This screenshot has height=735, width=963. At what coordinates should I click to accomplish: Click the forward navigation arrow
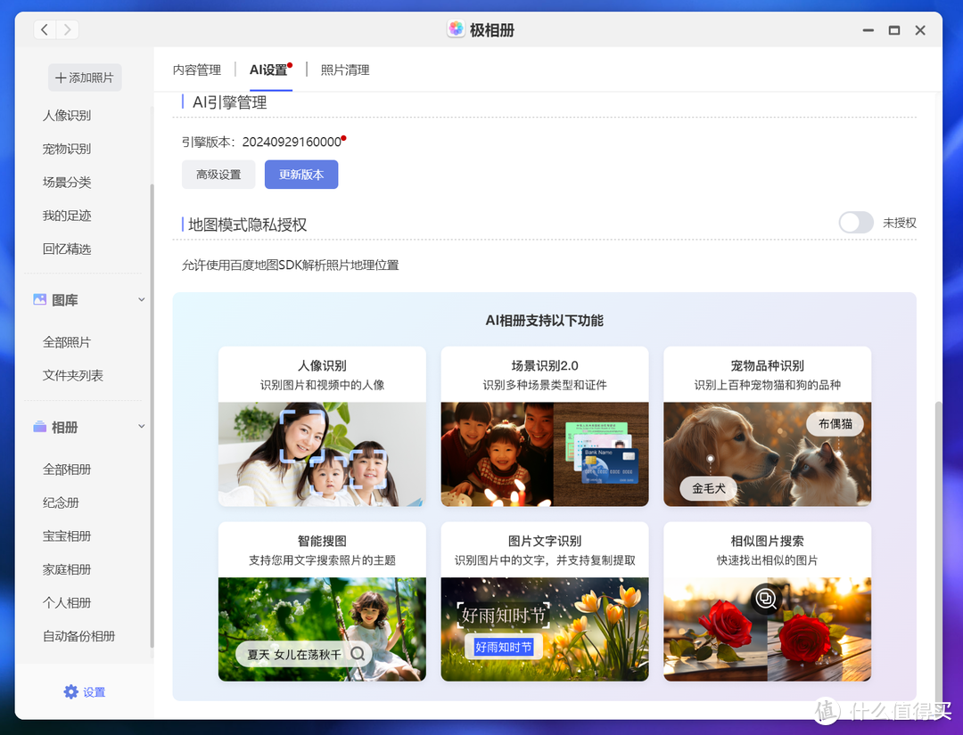(67, 30)
